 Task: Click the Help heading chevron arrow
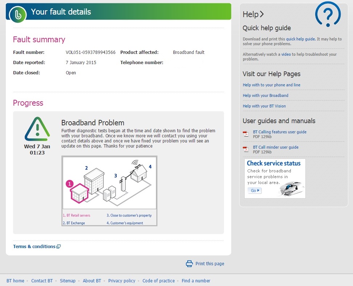pyautogui.click(x=262, y=14)
